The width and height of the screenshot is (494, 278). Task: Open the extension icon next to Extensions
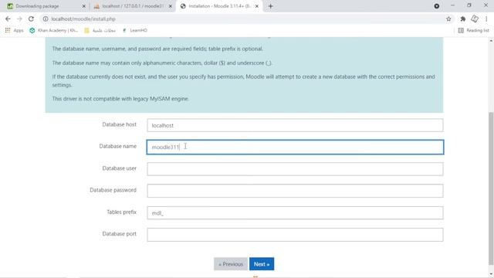pos(475,19)
